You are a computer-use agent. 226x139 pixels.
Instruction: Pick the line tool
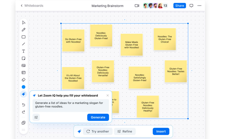(x=24, y=44)
